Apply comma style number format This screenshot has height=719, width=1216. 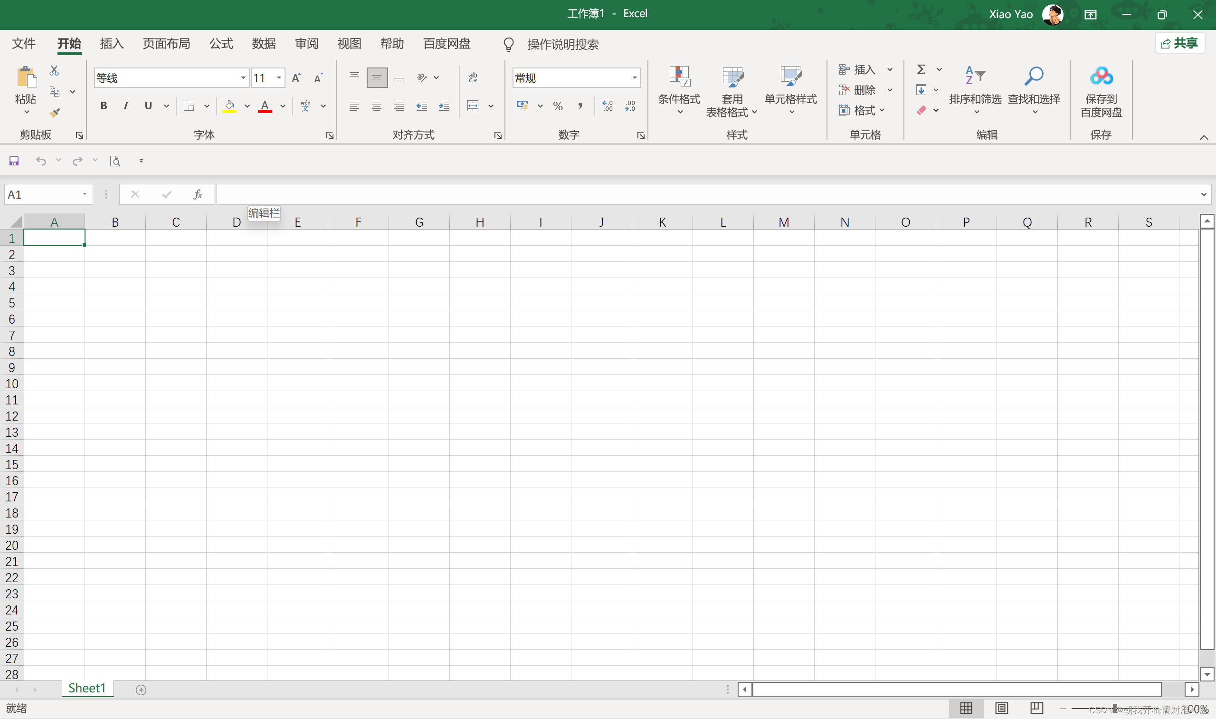tap(580, 105)
